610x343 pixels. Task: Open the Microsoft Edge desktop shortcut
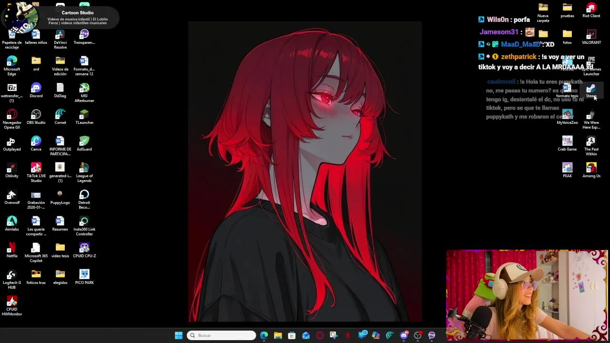[12, 66]
